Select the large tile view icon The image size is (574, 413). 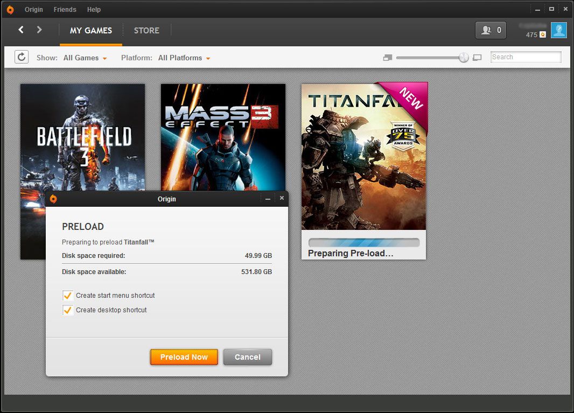tap(477, 57)
